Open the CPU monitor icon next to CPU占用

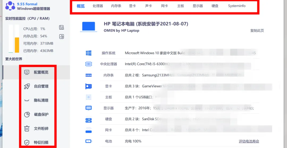(x=61, y=28)
